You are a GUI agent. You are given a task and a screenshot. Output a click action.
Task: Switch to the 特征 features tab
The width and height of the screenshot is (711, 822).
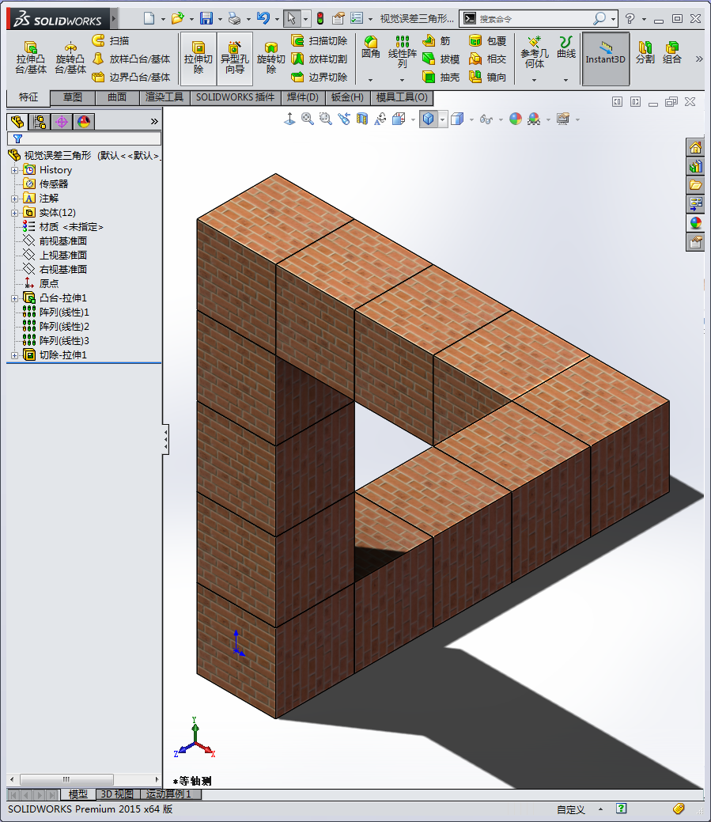pos(28,97)
